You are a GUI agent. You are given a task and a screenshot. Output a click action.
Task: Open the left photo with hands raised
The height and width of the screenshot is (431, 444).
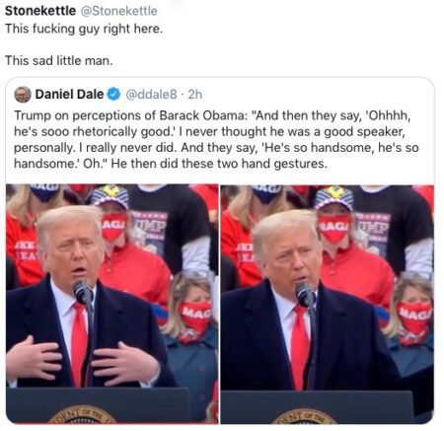coord(112,304)
